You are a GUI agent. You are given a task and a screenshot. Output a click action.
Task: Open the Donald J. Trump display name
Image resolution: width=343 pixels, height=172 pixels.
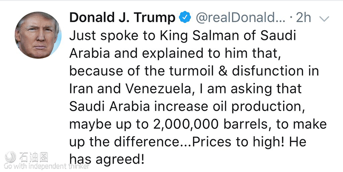pos(122,18)
